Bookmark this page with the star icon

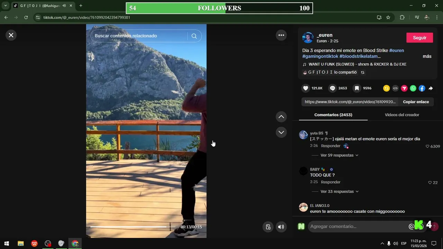click(x=388, y=17)
